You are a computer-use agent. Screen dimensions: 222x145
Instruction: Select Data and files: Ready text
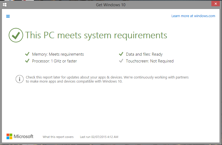tap(144, 54)
